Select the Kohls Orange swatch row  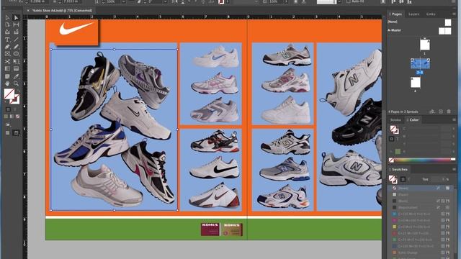point(421,253)
